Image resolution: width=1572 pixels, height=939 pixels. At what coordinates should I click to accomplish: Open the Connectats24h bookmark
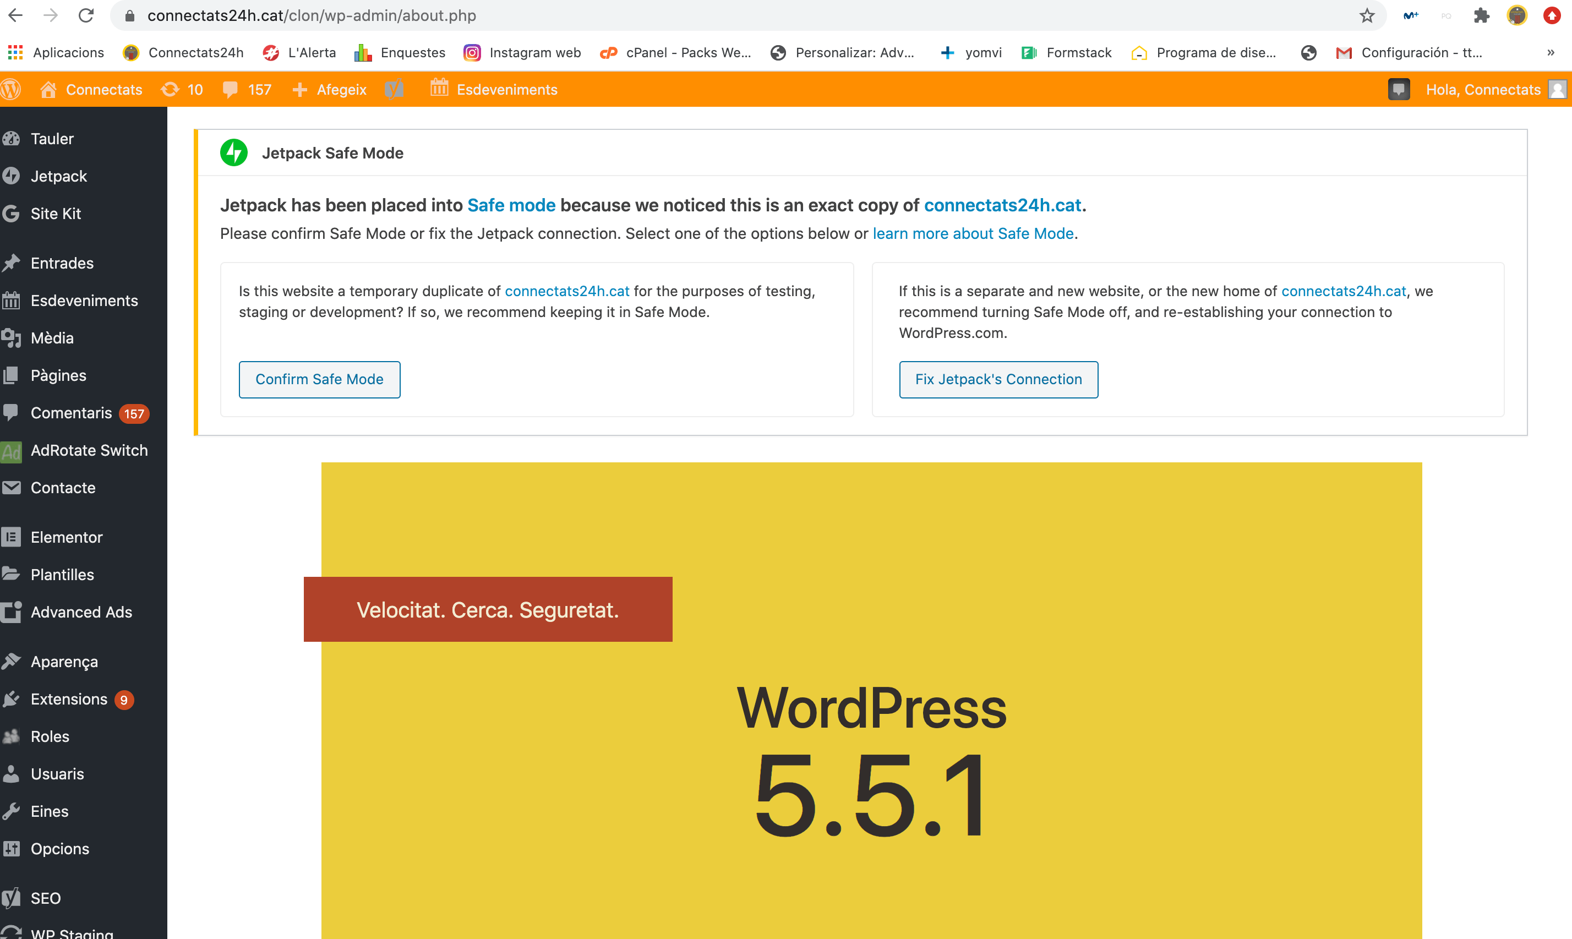183,52
